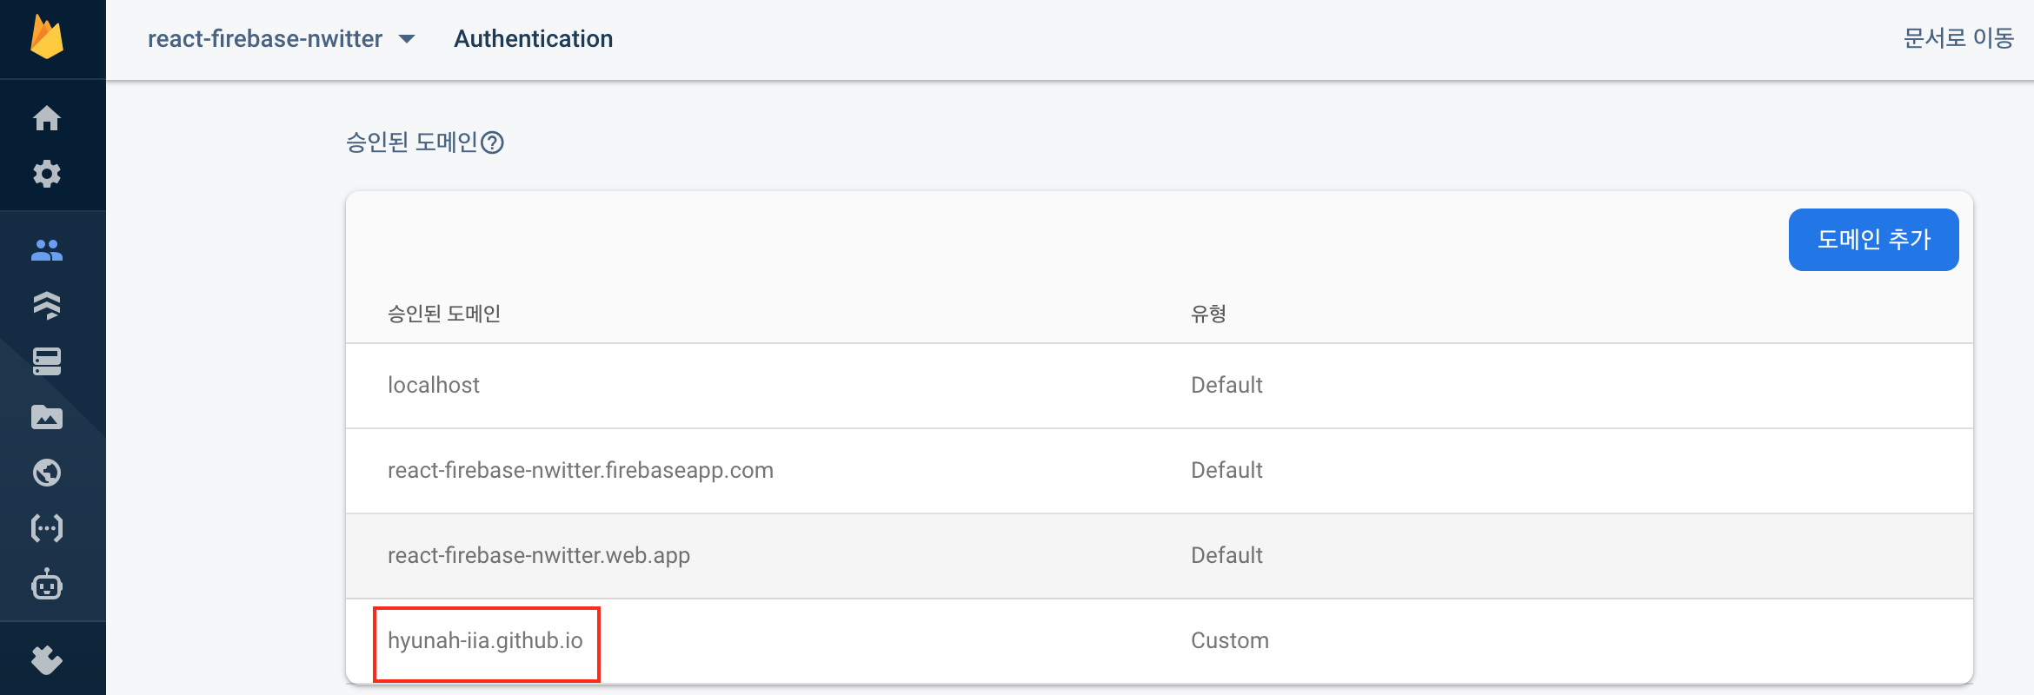Click the Authentication page title

point(534,39)
